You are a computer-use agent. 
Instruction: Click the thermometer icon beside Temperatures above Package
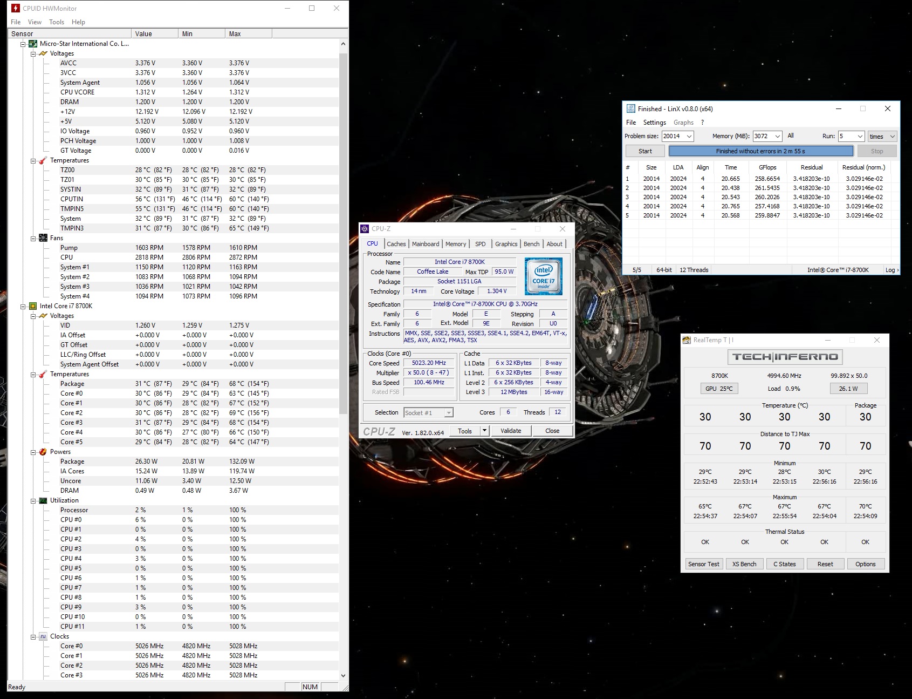[x=43, y=374]
